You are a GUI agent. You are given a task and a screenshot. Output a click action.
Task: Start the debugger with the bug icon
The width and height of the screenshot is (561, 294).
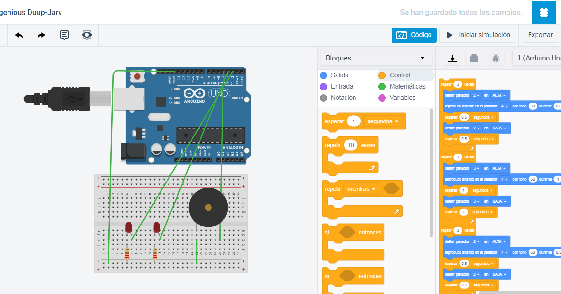click(495, 58)
